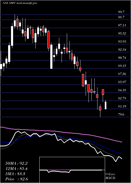Click the NSE SBFC mail.munafa.pro title text
131x183 pixels.
20,3
